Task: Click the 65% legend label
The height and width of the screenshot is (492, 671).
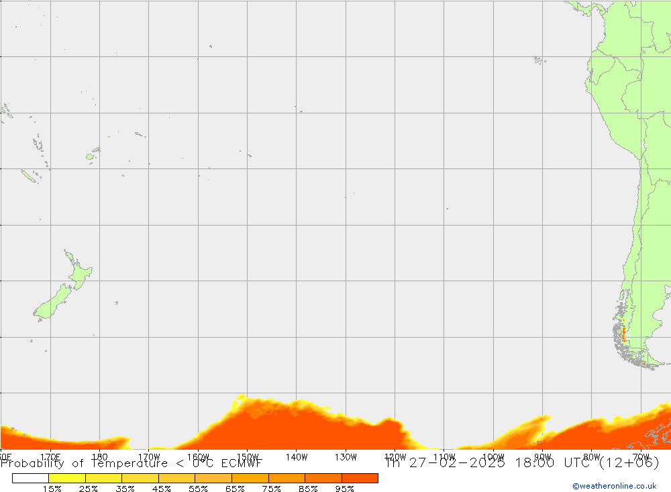Action: (x=235, y=489)
